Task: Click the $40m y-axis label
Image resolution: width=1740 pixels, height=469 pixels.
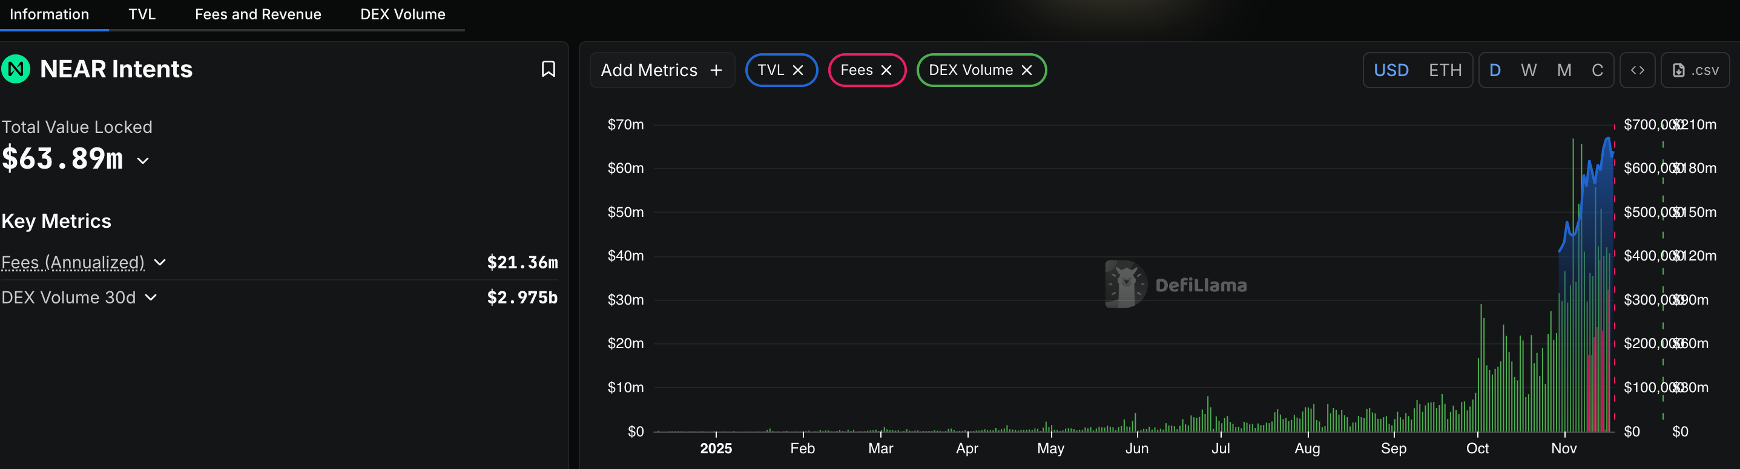Action: [625, 256]
